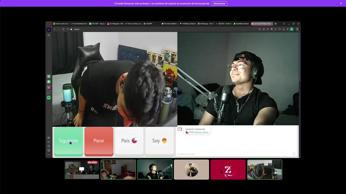346x194 pixels.
Task: Open the speed dial grid sidebar icon
Action: (x=49, y=138)
